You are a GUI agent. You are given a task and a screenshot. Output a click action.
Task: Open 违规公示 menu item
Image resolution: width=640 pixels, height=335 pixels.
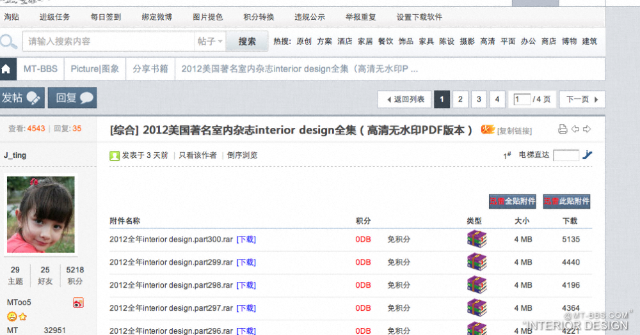tap(310, 17)
